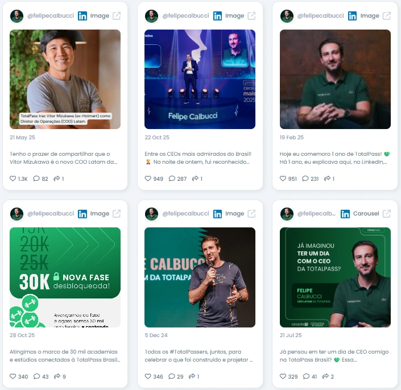The height and width of the screenshot is (390, 401).
Task: Click the date '28 Oct 25'
Action: pyautogui.click(x=22, y=335)
